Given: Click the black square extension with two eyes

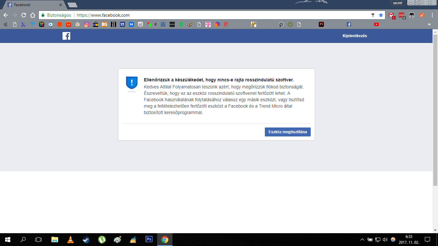Looking at the screenshot, I should click(412, 15).
